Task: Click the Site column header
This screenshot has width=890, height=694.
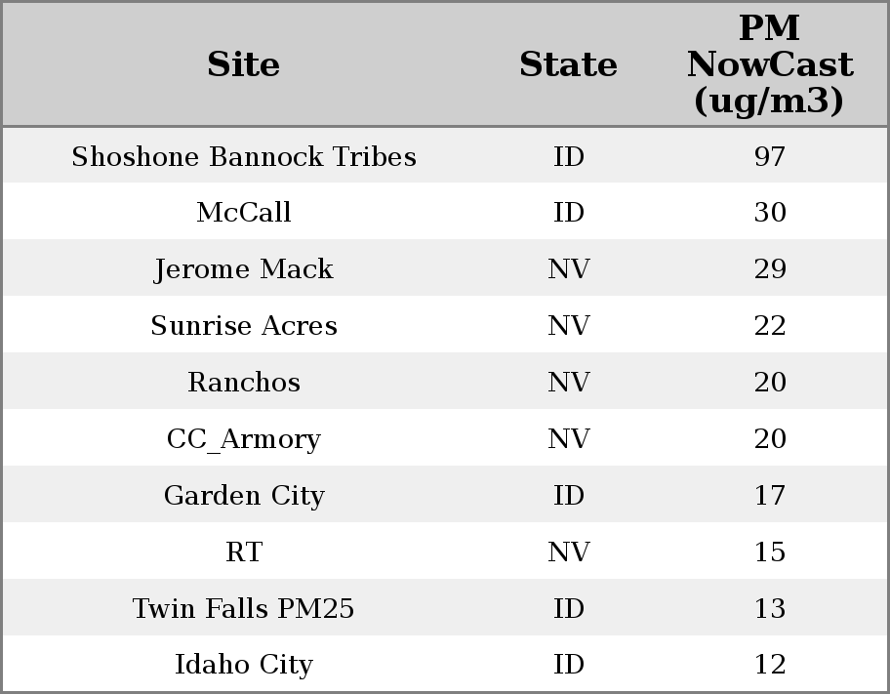Action: tap(244, 64)
